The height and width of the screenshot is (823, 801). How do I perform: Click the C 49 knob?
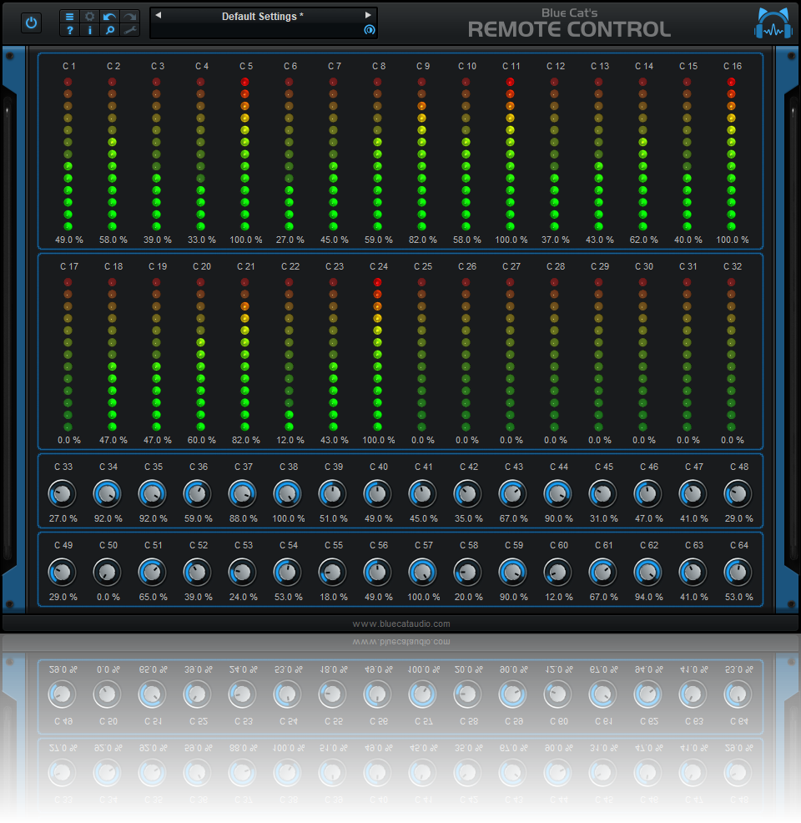click(x=62, y=572)
